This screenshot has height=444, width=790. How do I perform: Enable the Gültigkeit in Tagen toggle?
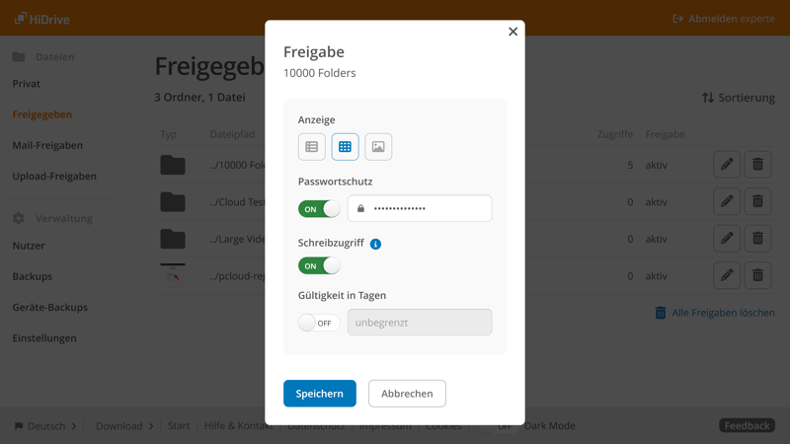pyautogui.click(x=319, y=323)
